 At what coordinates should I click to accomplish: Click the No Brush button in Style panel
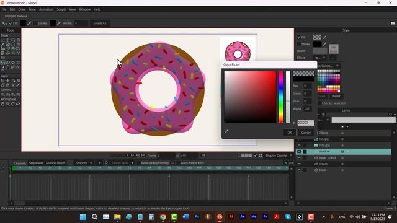(x=334, y=49)
